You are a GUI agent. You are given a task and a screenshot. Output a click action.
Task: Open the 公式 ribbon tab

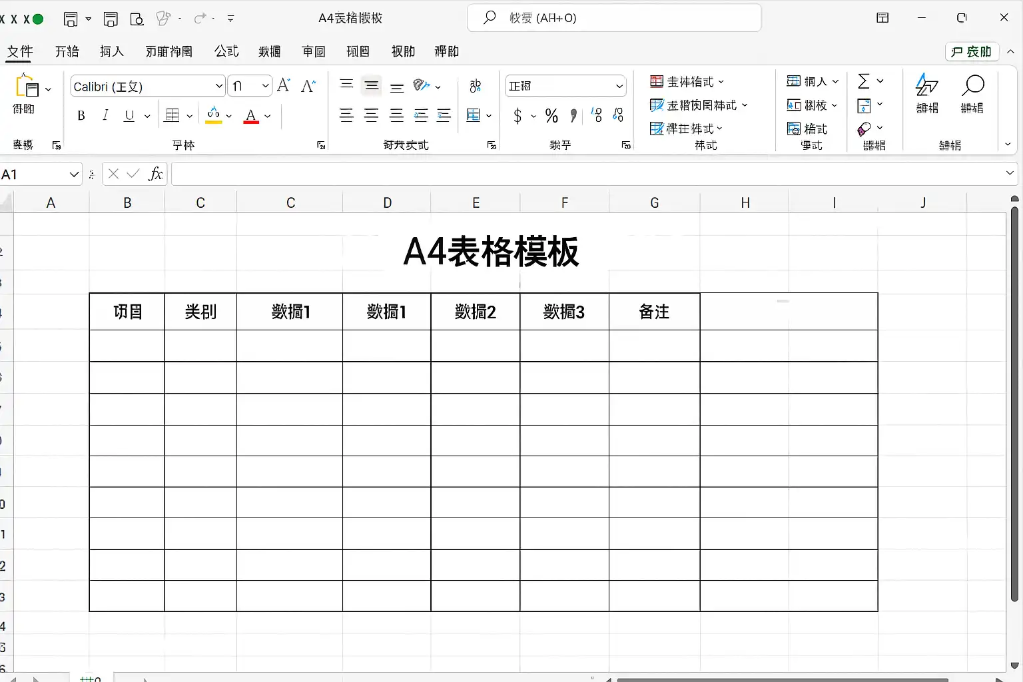226,51
